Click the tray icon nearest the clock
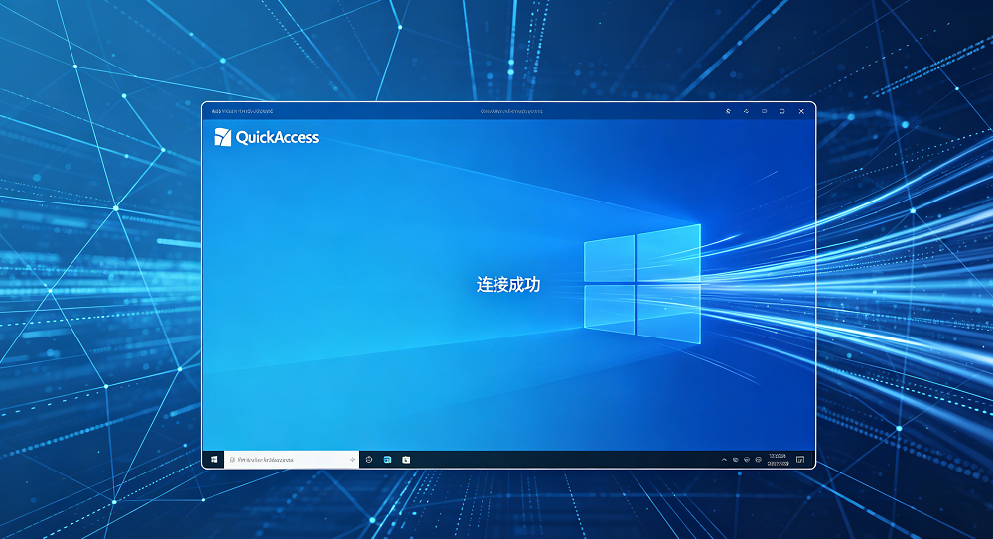The width and height of the screenshot is (993, 539). click(x=758, y=460)
